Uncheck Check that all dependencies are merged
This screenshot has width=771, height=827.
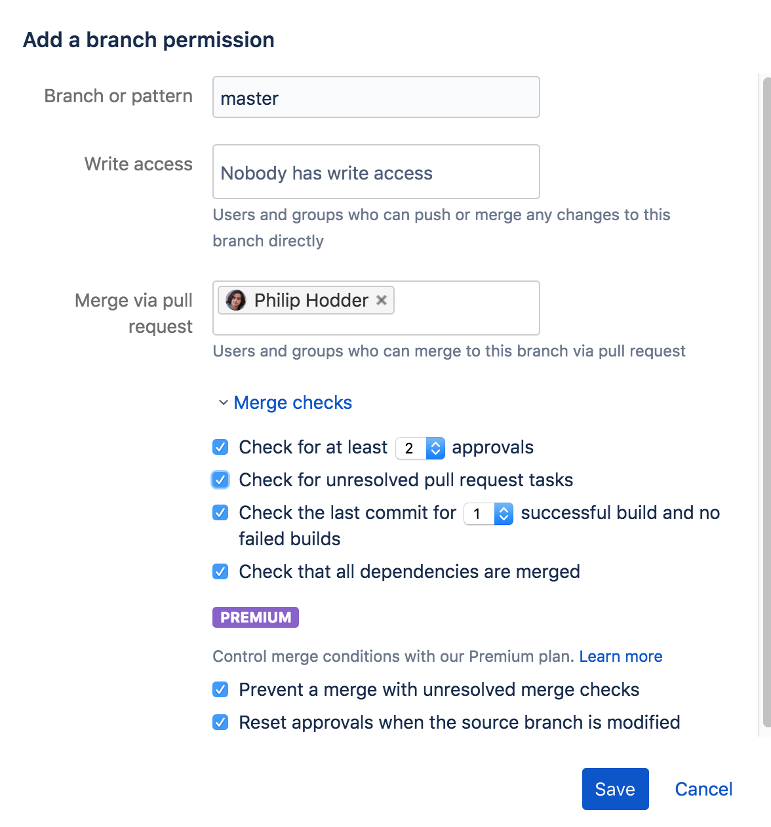(x=220, y=571)
